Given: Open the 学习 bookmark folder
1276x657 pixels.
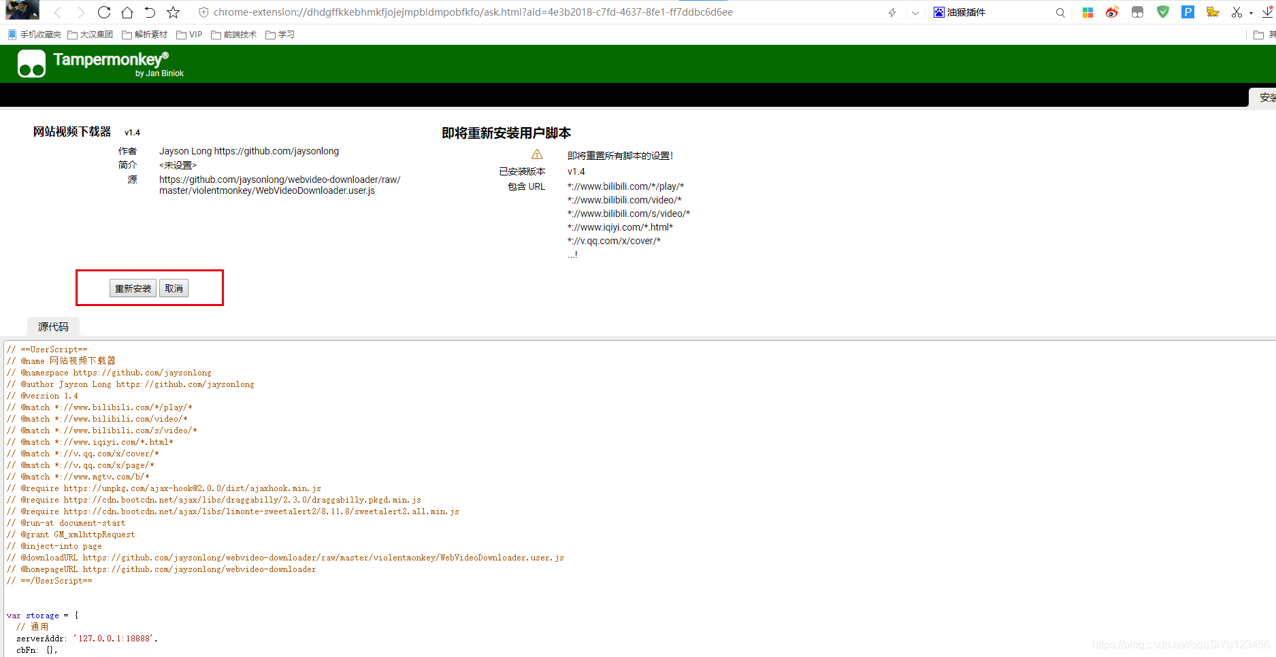Looking at the screenshot, I should click(280, 35).
